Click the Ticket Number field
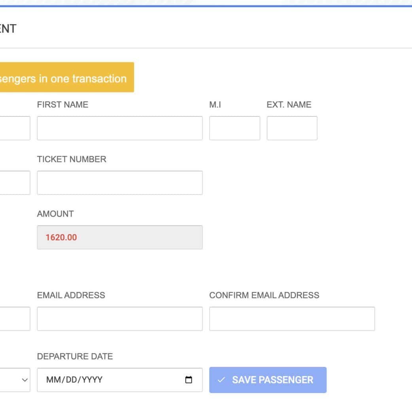 click(x=119, y=183)
